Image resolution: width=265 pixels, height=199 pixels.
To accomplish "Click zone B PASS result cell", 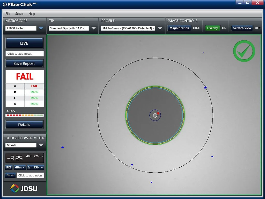I will [x=34, y=92].
